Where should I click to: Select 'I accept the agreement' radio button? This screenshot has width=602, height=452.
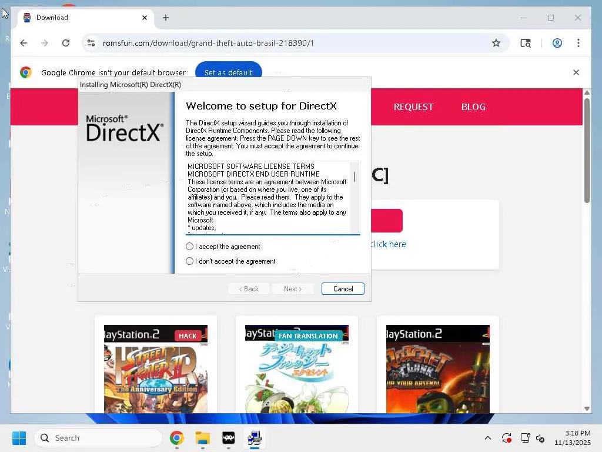189,247
